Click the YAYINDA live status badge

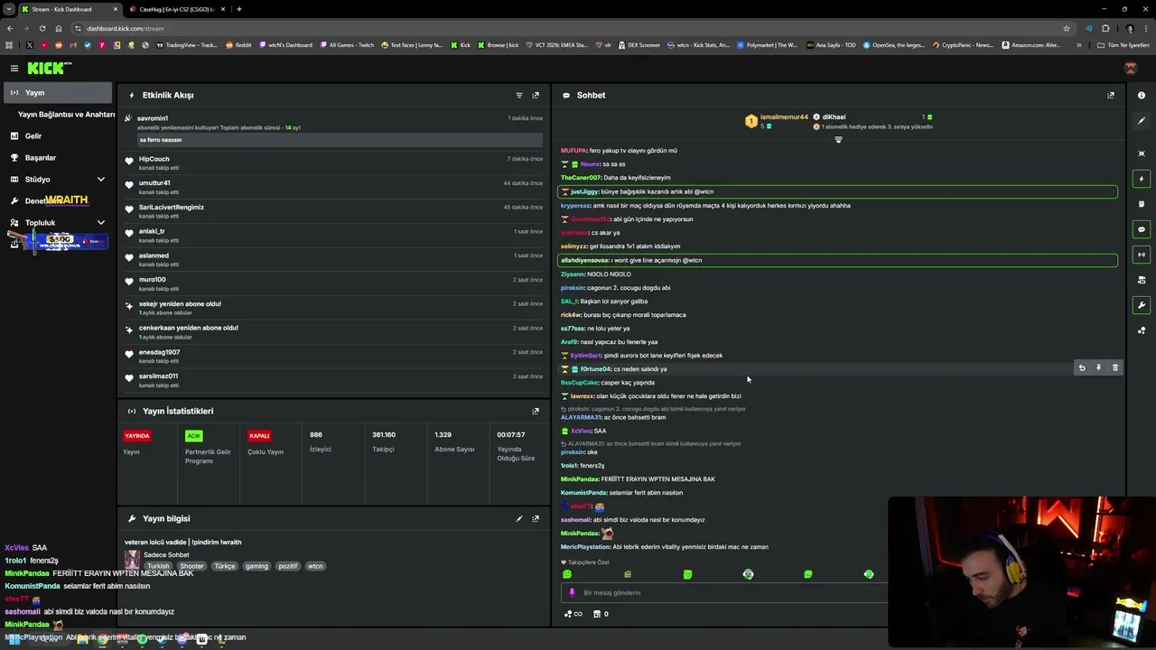pos(137,436)
